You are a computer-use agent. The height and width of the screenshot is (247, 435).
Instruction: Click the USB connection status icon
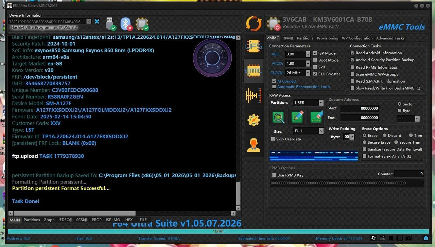point(110,23)
